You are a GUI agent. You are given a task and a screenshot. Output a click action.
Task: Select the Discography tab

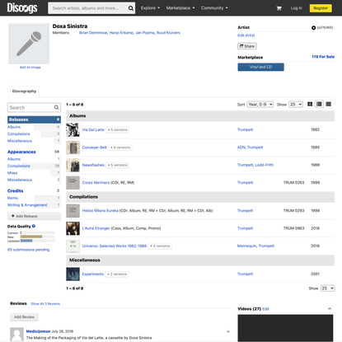click(x=24, y=91)
